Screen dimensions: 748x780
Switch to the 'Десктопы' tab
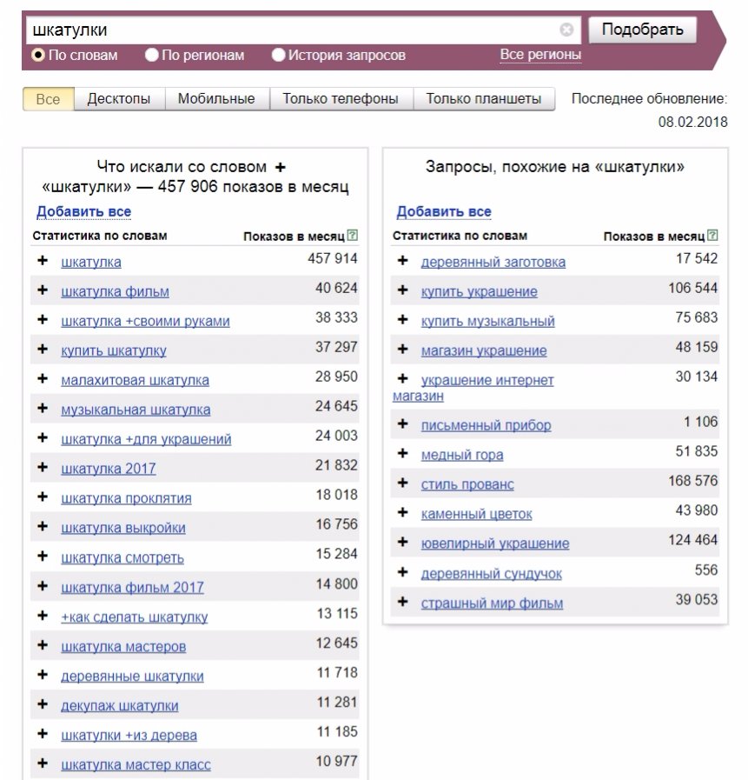click(119, 99)
